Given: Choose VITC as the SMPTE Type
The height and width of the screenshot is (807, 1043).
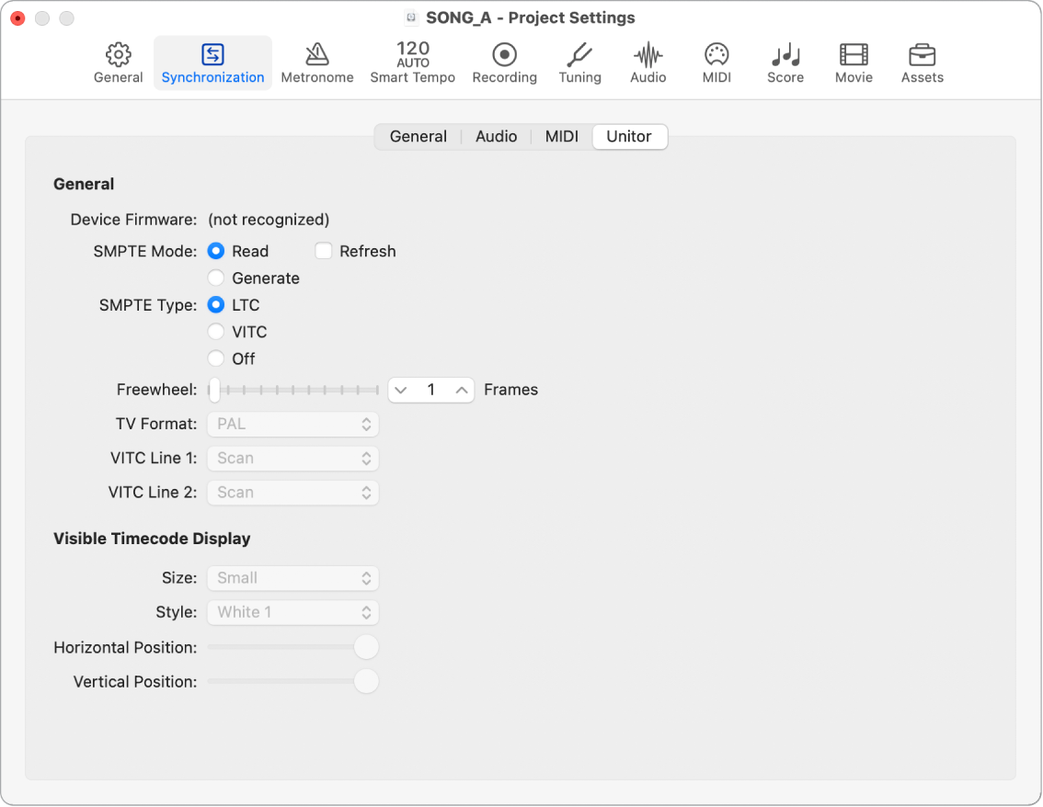Looking at the screenshot, I should pos(216,332).
